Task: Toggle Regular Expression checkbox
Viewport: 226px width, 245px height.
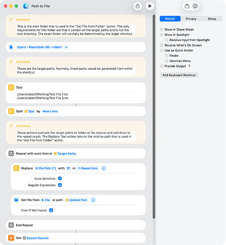Action: [60, 185]
